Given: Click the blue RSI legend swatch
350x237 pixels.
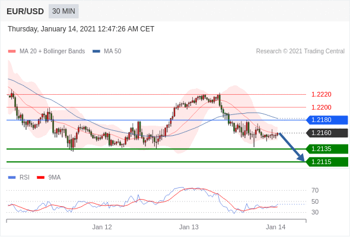Looking at the screenshot, I should (x=12, y=178).
